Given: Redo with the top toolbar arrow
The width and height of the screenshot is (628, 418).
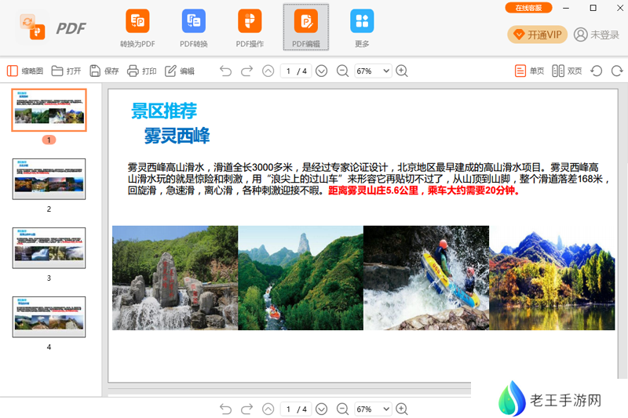Looking at the screenshot, I should pos(246,71).
